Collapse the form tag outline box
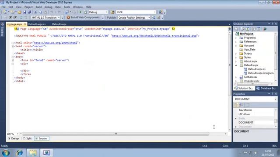The width and height of the screenshot is (280, 157). (13, 60)
